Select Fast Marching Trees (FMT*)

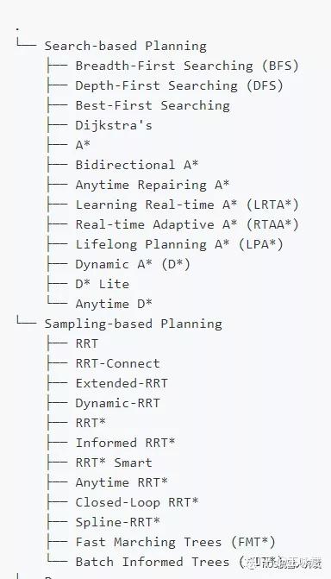coord(175,542)
